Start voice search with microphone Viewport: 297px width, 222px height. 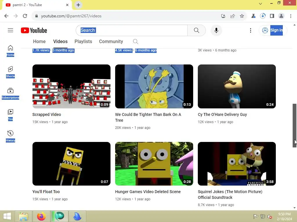coord(216,30)
